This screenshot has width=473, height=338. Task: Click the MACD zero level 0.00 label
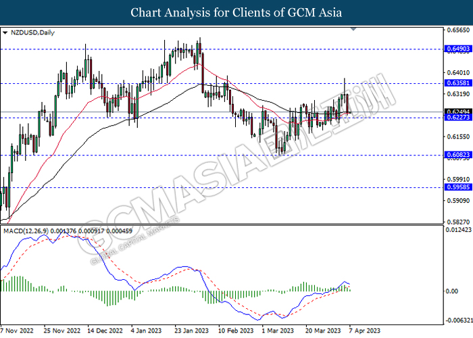[x=451, y=291]
